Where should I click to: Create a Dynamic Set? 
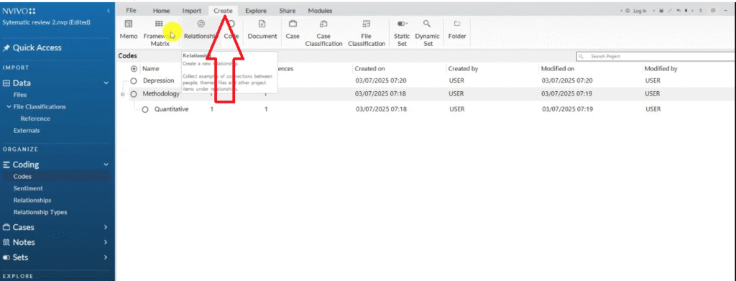[x=427, y=32]
